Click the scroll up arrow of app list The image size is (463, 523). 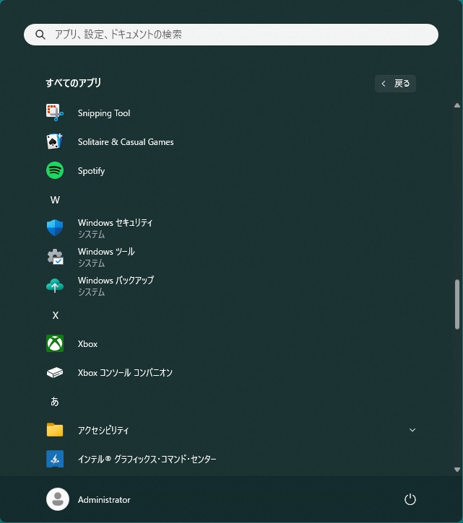point(457,105)
